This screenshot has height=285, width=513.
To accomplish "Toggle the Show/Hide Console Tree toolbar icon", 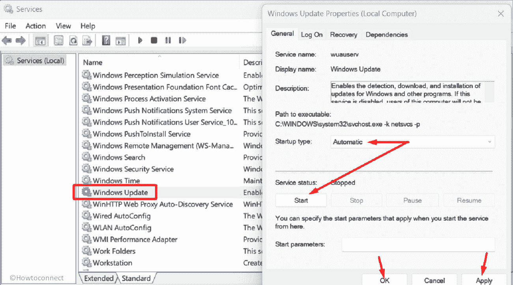I will click(x=40, y=40).
